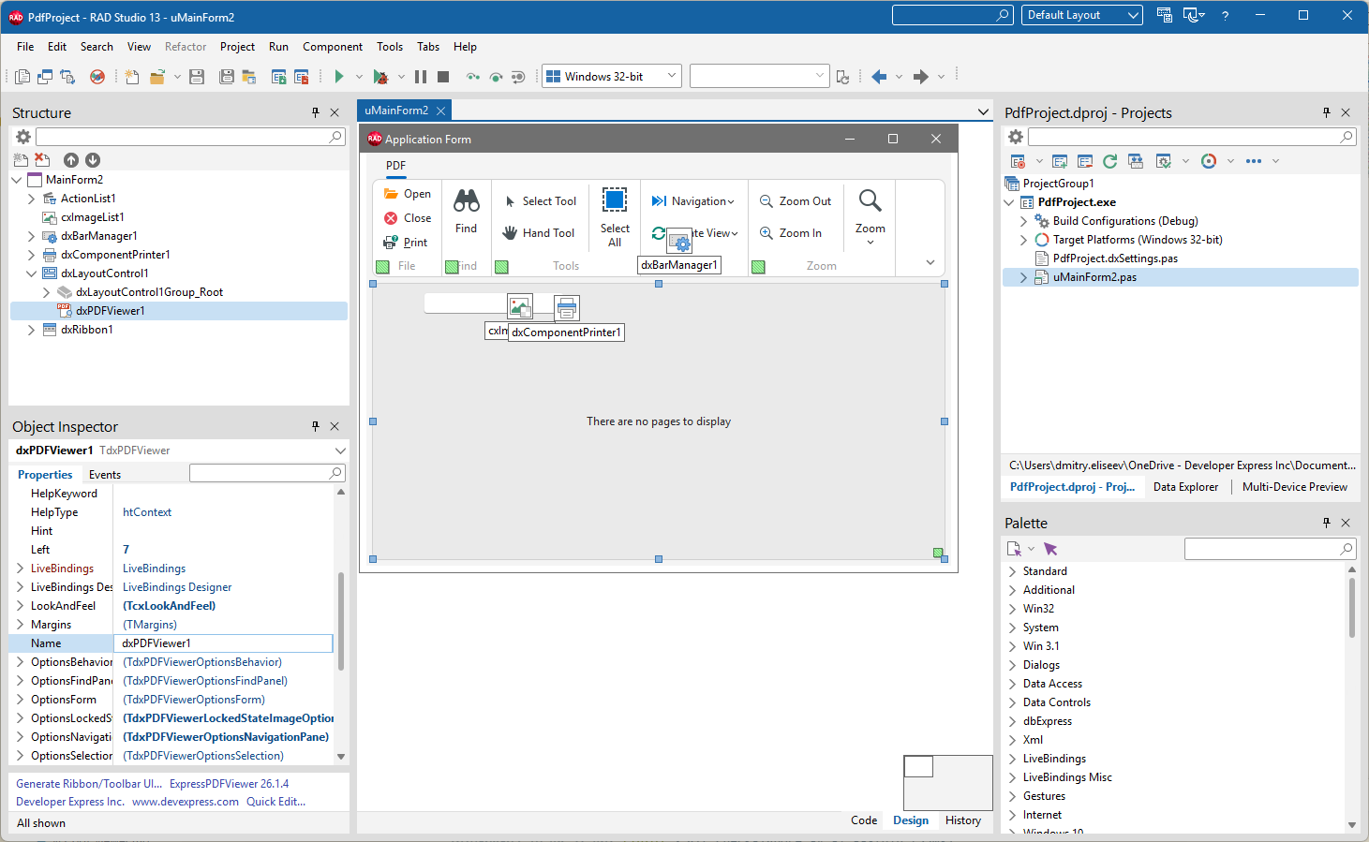1369x842 pixels.
Task: Select dxBarManager1 in Structure tree
Action: point(98,236)
